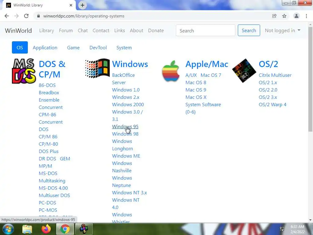Click the WinWorld brand link
Image resolution: width=313 pixels, height=235 pixels.
(x=18, y=31)
